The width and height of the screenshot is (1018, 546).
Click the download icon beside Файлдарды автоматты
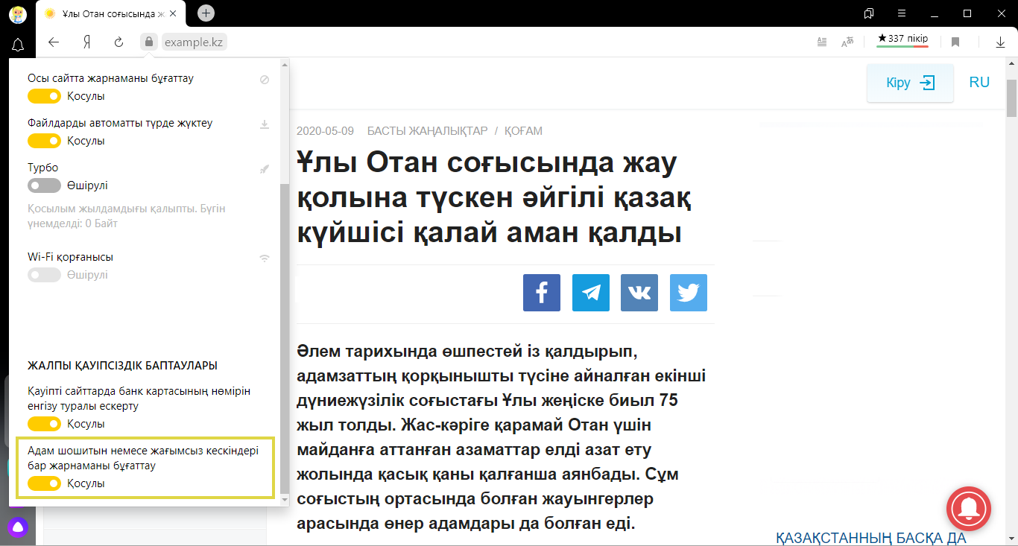point(265,124)
